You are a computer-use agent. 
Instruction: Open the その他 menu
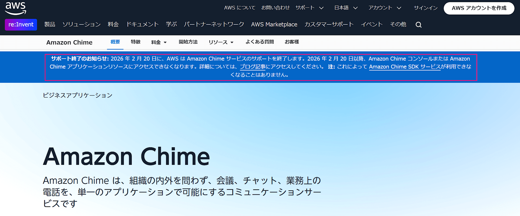coord(398,24)
